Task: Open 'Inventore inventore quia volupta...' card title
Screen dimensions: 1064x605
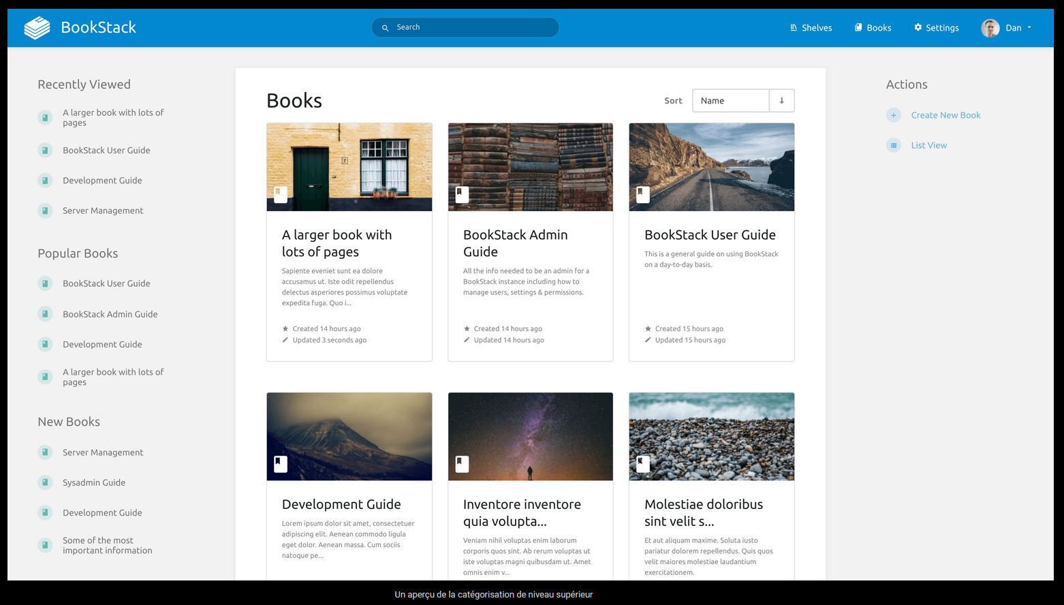Action: coord(522,513)
